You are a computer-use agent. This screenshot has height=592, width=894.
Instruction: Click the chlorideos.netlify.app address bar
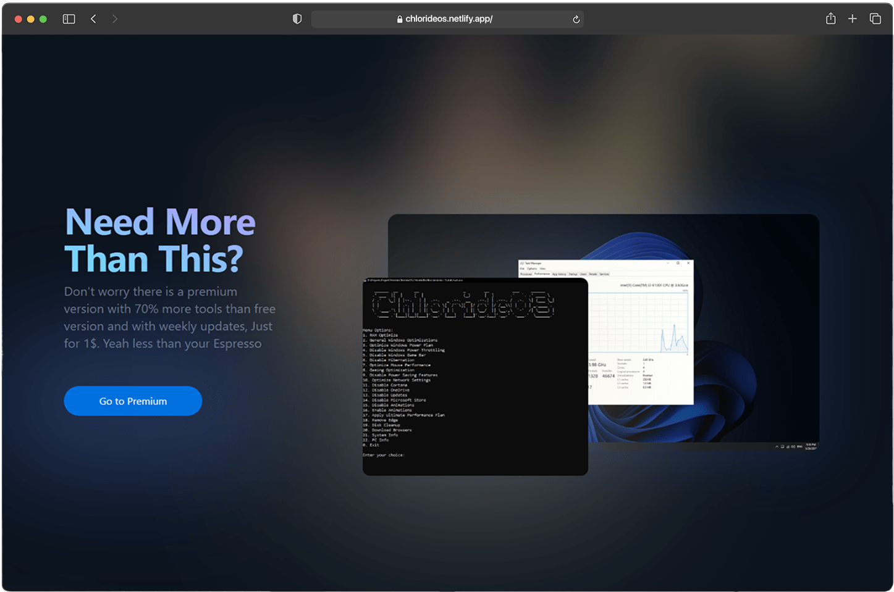[447, 19]
